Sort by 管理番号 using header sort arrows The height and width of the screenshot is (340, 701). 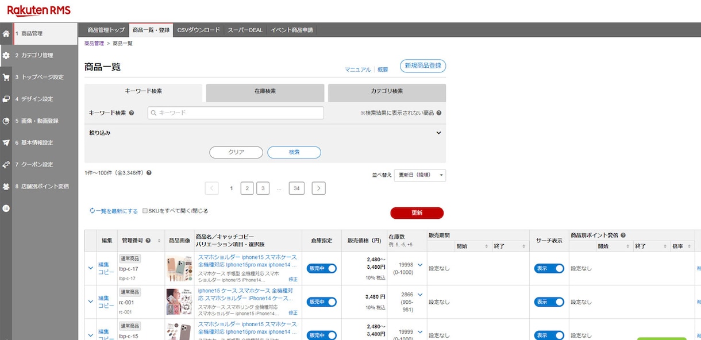point(158,241)
